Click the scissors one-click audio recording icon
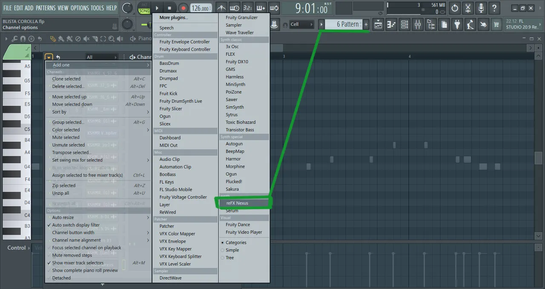 pos(468,8)
